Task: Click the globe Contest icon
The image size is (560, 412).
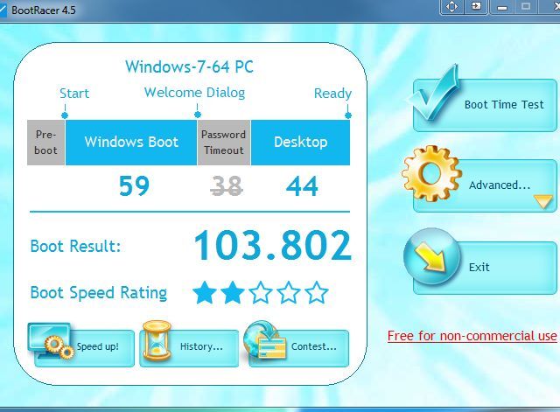Action: (x=265, y=339)
